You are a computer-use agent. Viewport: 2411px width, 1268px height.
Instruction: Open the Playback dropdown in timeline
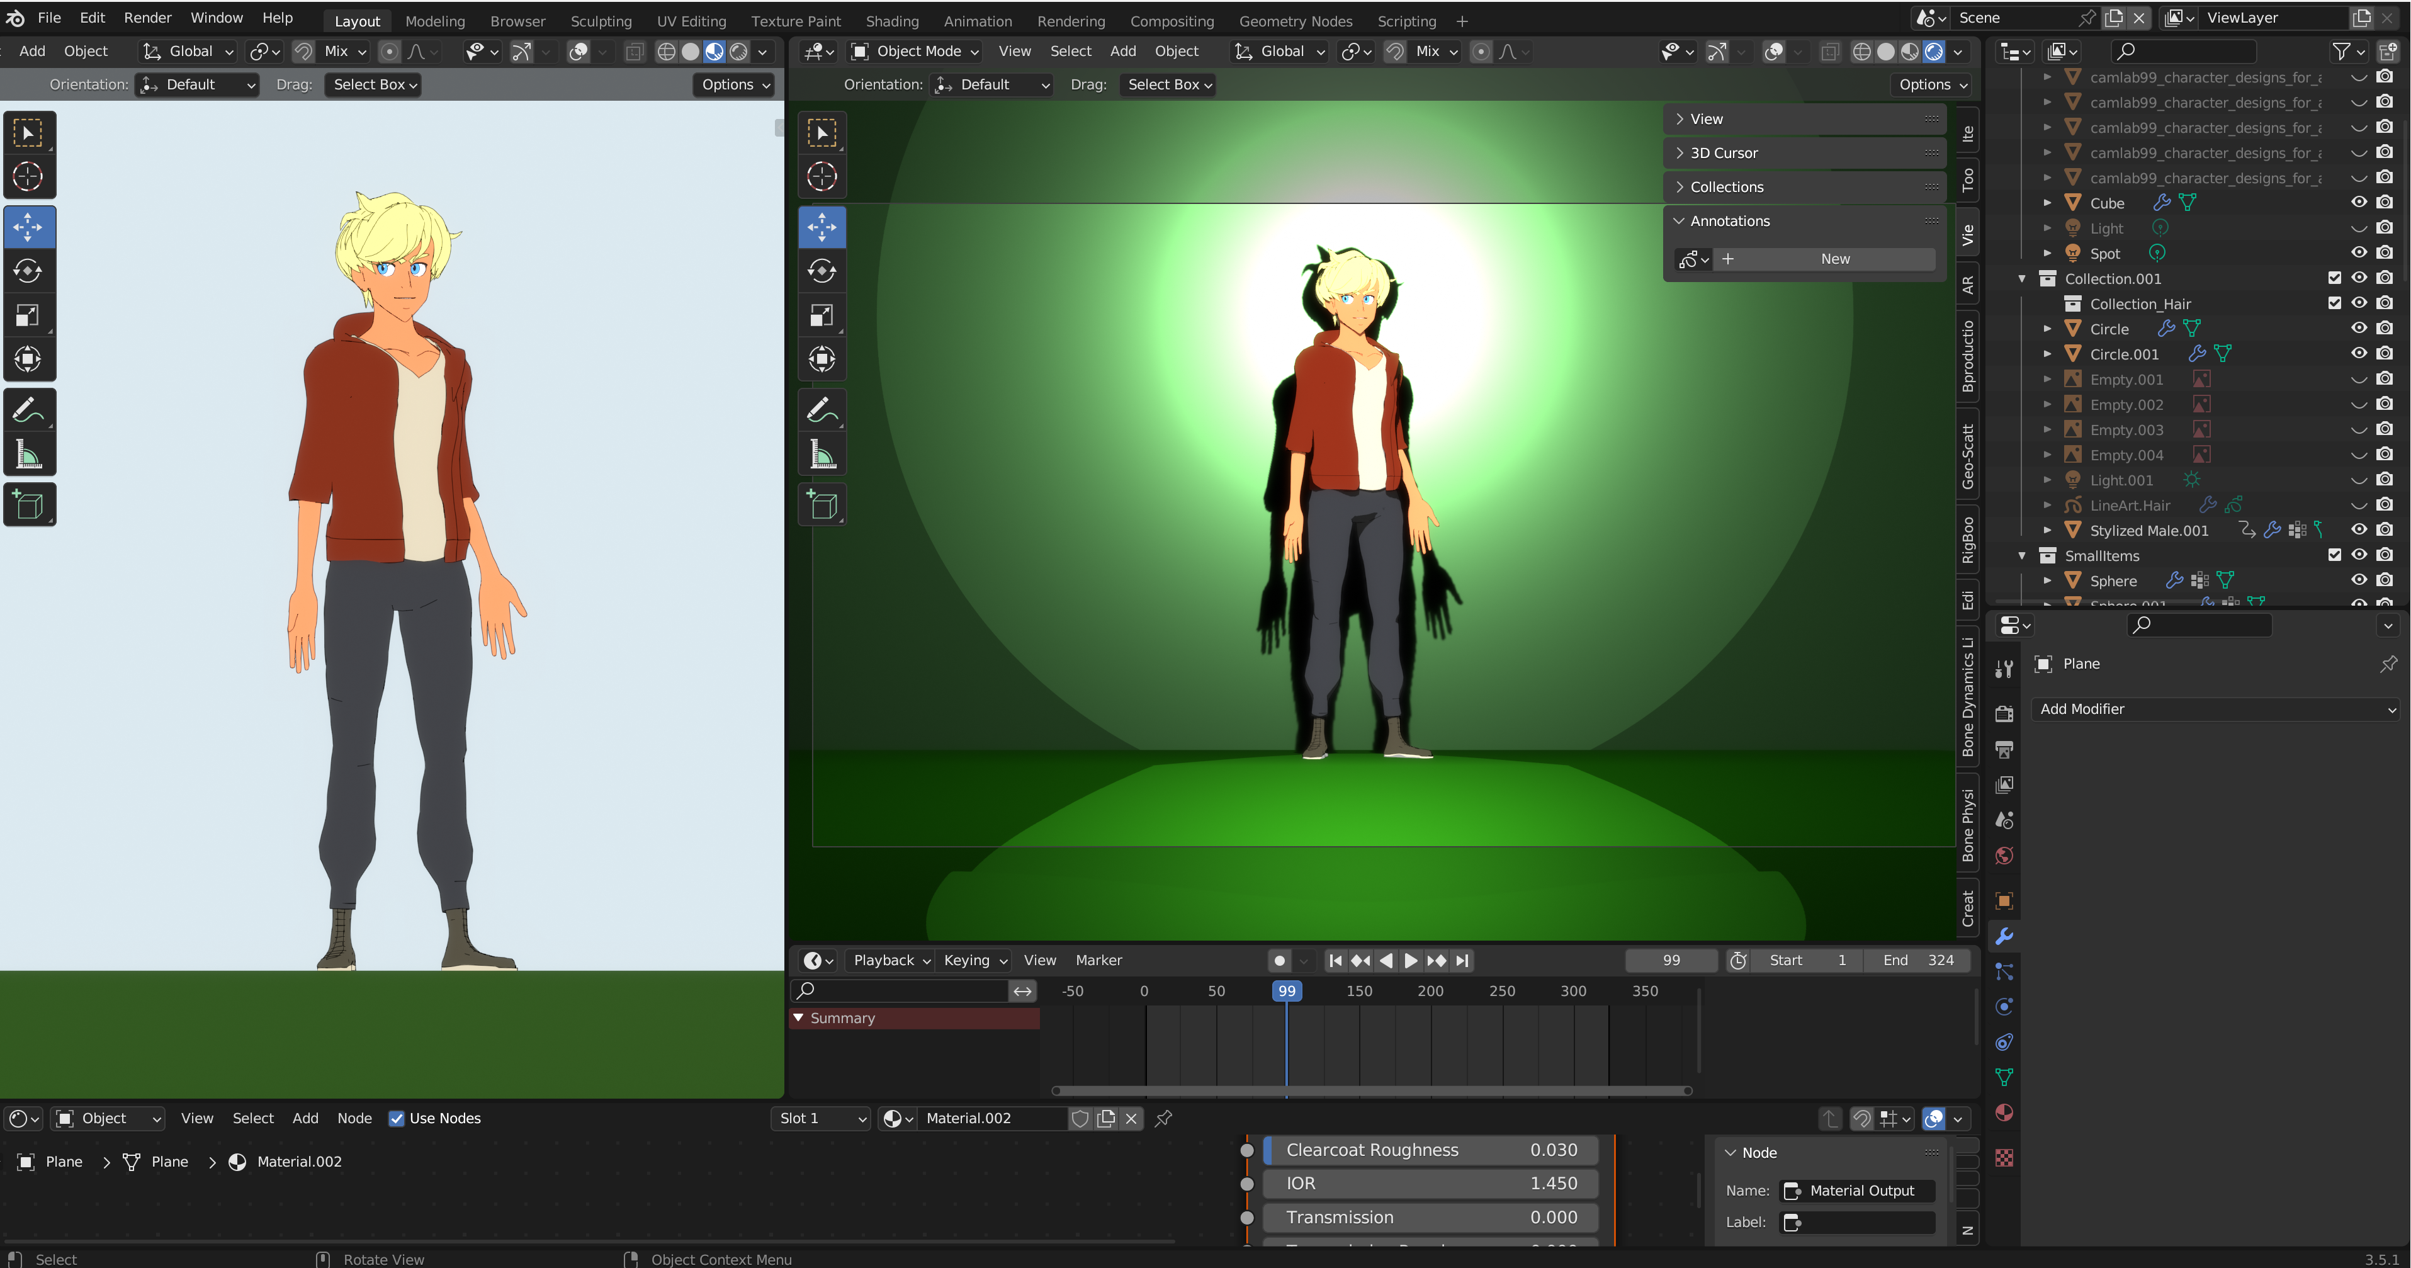click(x=891, y=961)
